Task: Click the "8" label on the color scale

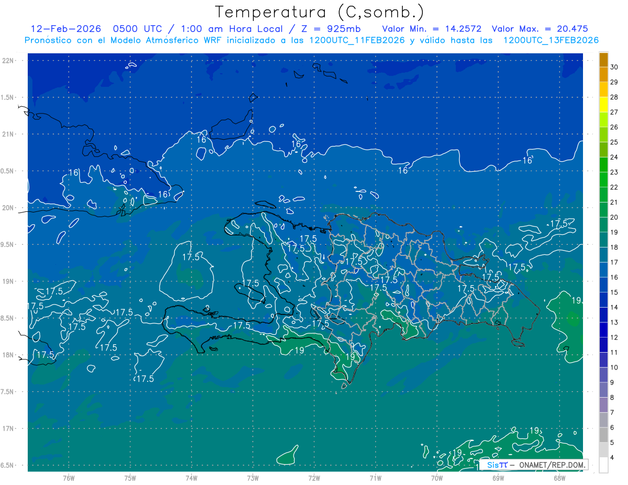Action: [x=612, y=398]
